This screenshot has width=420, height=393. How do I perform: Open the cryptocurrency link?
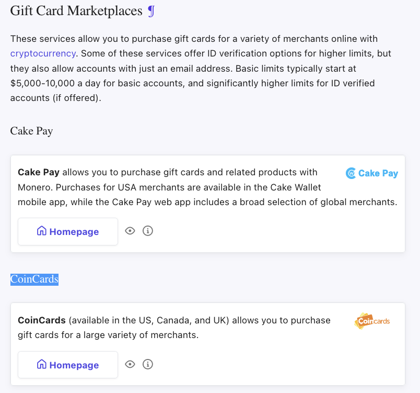click(43, 53)
